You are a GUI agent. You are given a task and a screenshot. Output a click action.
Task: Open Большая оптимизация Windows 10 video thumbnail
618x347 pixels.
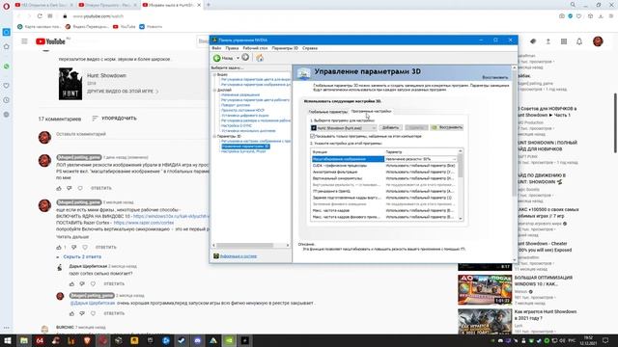click(485, 289)
